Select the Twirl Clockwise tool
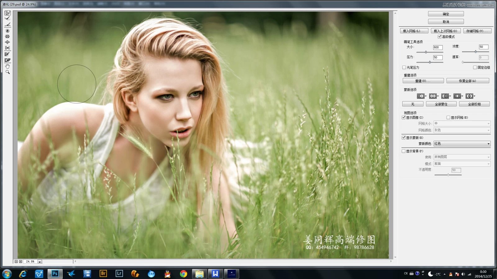Screen dimensions: 497x279 (7, 31)
